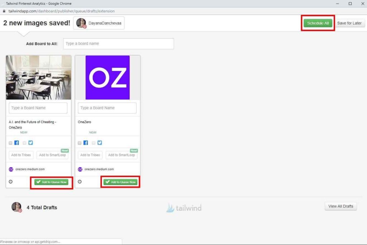The width and height of the screenshot is (367, 245).
Task: Click View All Drafts button
Action: 340,206
